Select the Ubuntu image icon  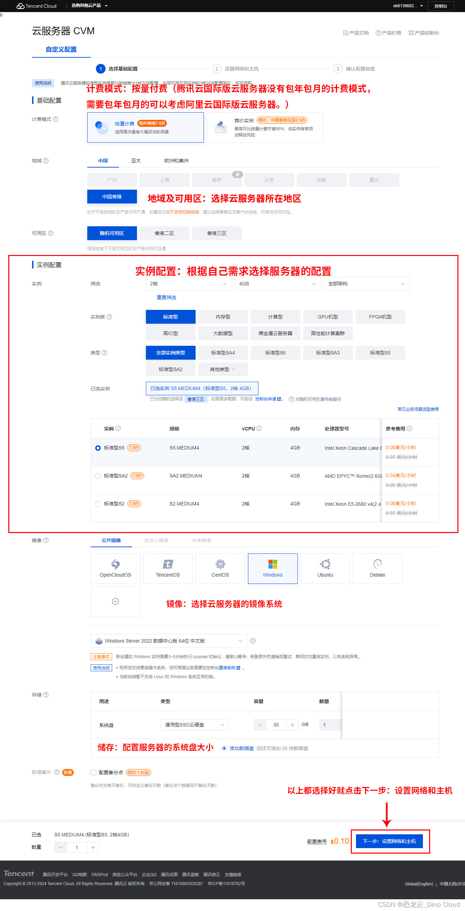tap(325, 568)
